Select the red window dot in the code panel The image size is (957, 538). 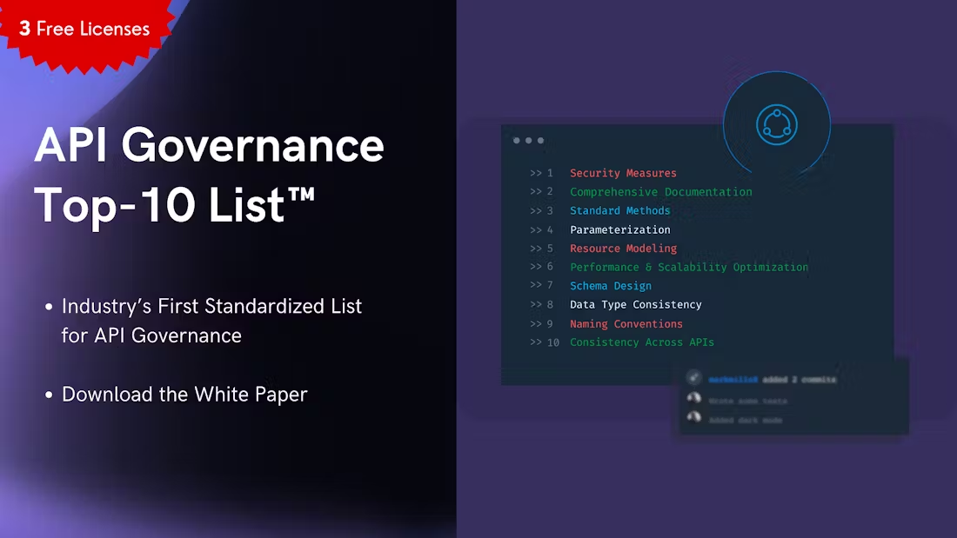pos(516,139)
